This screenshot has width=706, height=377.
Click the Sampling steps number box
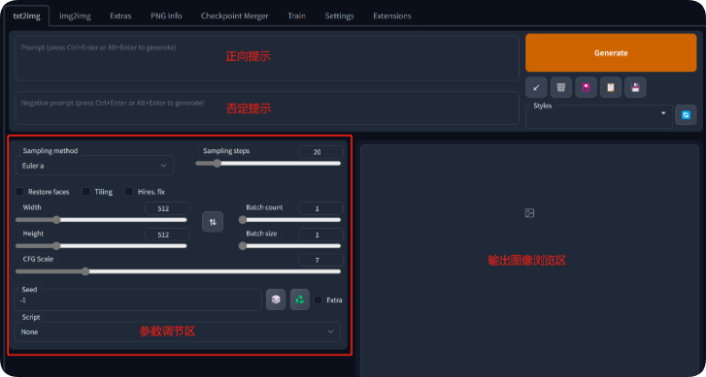click(x=320, y=152)
